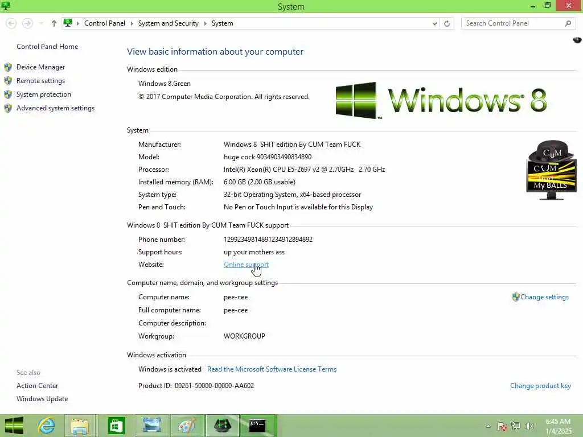This screenshot has width=583, height=437.
Task: Click the Xeon processor value text
Action: tap(304, 170)
